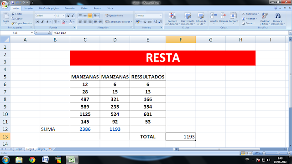Increase indent in Alineación group
Image resolution: width=292 pixels, height=164 pixels.
tap(100, 22)
